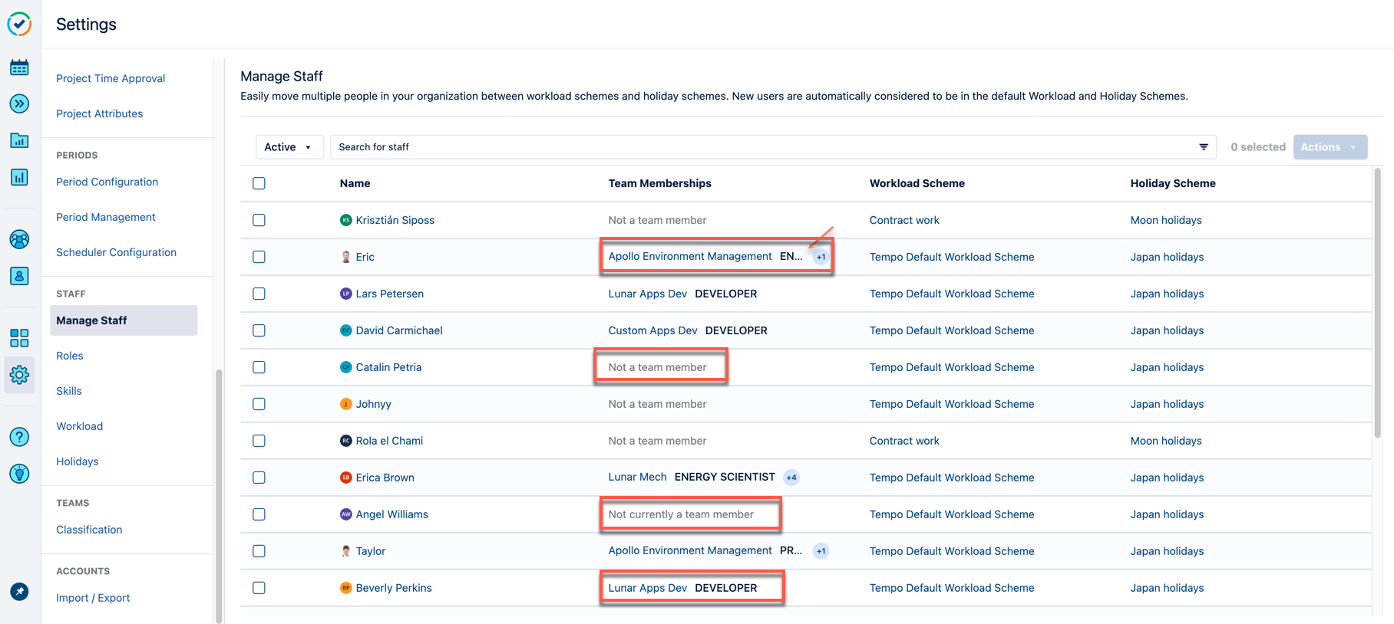1394x624 pixels.
Task: Open the calendar (My Work) sidebar icon
Action: [x=19, y=67]
